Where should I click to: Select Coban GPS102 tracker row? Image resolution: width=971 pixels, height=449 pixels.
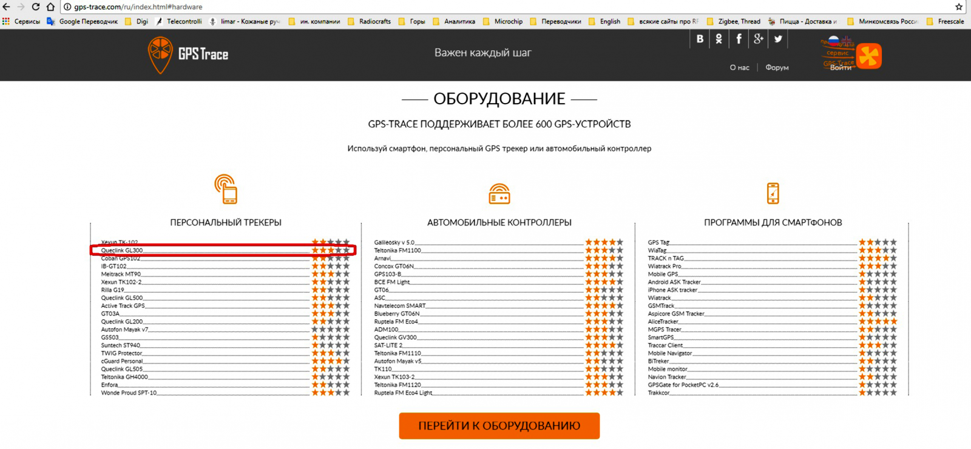click(x=225, y=258)
